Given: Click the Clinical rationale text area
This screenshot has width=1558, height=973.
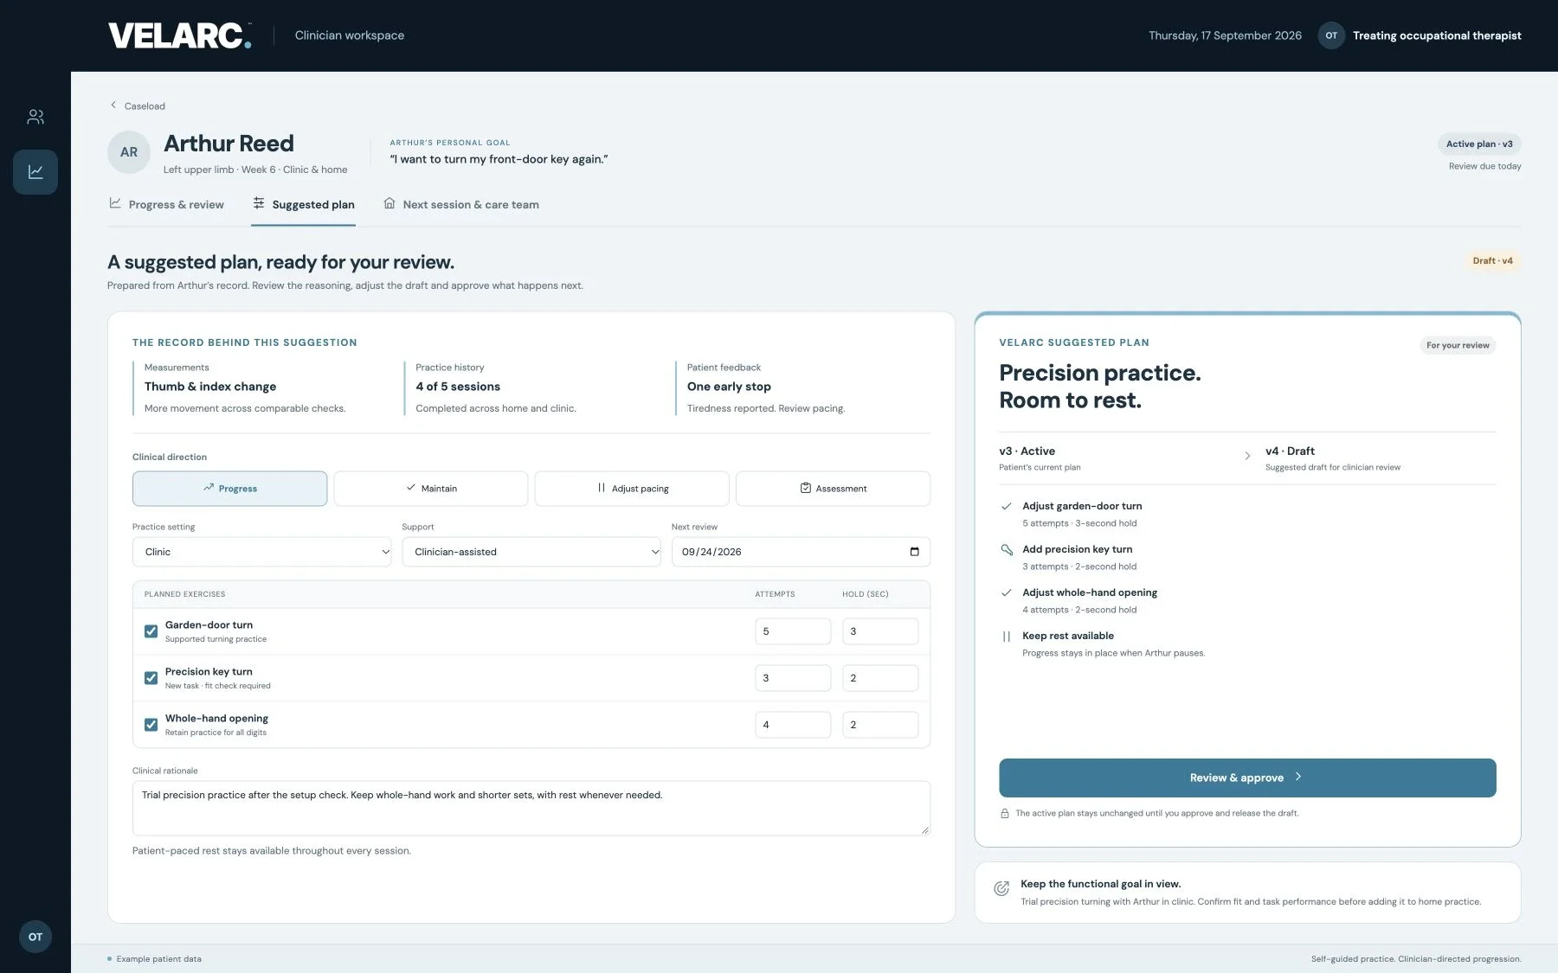Looking at the screenshot, I should click(x=531, y=808).
